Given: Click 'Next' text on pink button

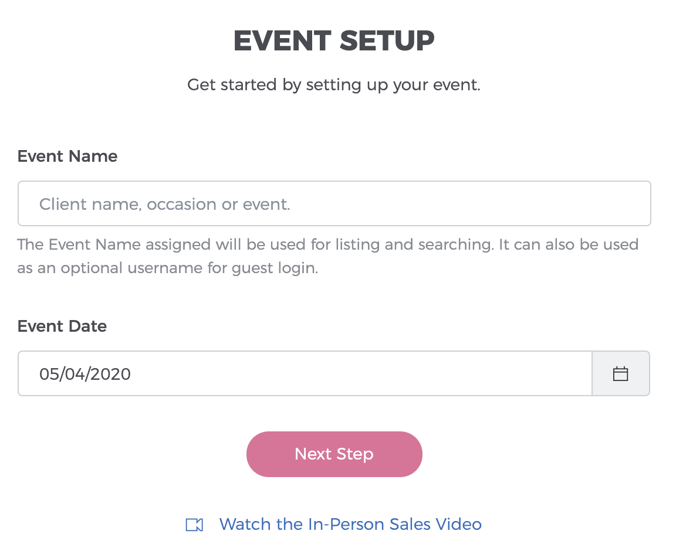Looking at the screenshot, I should point(313,454).
